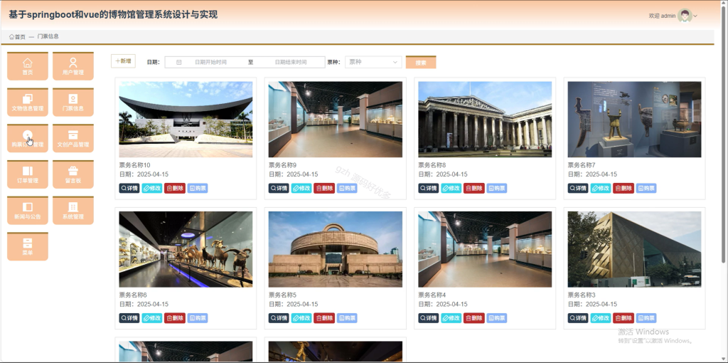The width and height of the screenshot is (728, 363).
Task: Click 购票 on 票务名称10 card
Action: click(198, 188)
